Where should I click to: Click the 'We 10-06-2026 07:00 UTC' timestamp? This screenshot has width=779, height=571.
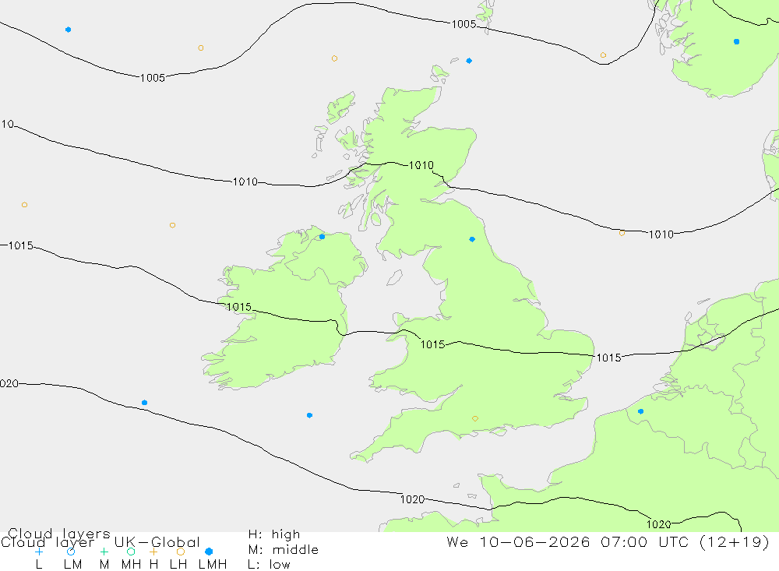click(x=568, y=541)
